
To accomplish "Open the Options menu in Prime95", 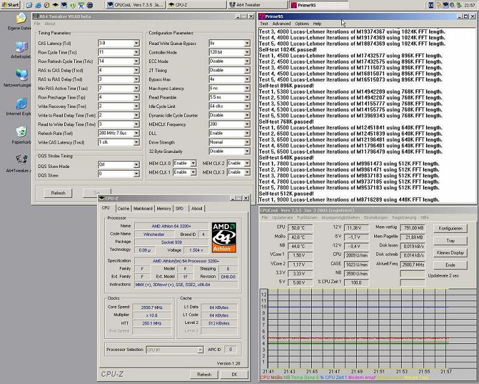I will click(302, 24).
